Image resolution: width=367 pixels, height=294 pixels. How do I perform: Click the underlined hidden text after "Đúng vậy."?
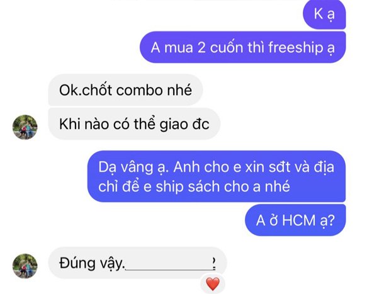pyautogui.click(x=170, y=264)
